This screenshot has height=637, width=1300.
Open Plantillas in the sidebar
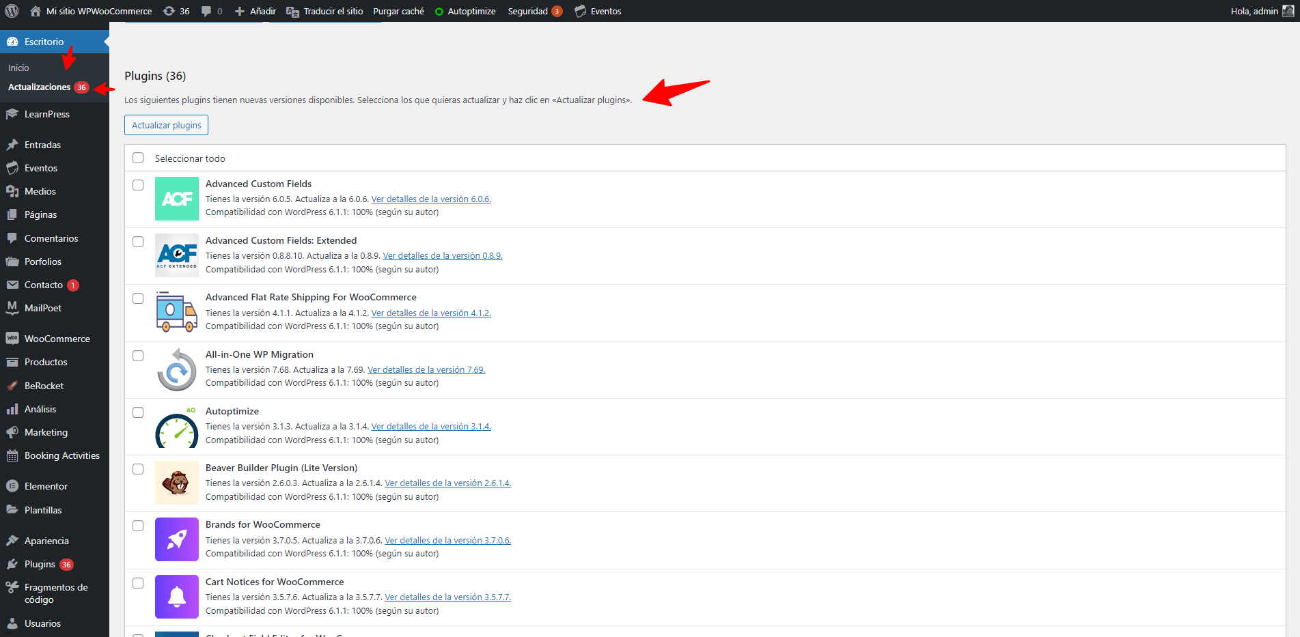pos(55,510)
